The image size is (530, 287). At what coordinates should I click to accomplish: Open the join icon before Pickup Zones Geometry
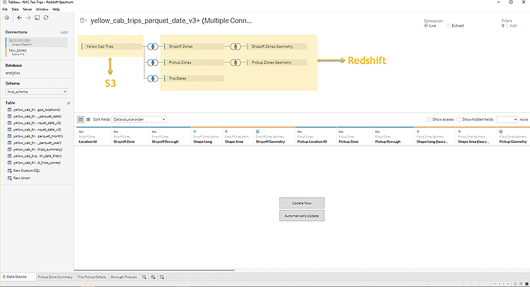236,62
